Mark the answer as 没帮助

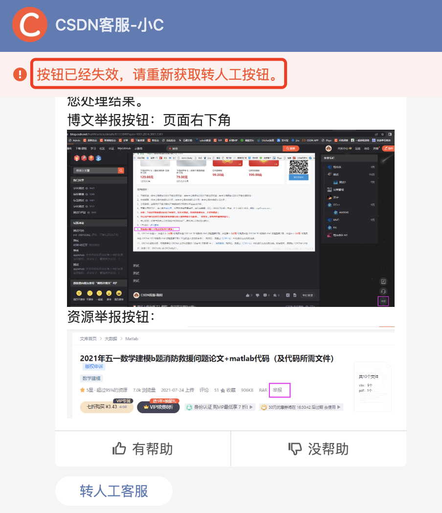[x=318, y=449]
